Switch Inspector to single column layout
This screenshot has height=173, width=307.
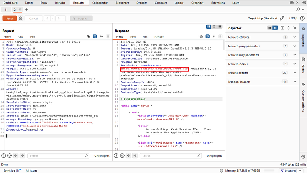tap(270, 28)
